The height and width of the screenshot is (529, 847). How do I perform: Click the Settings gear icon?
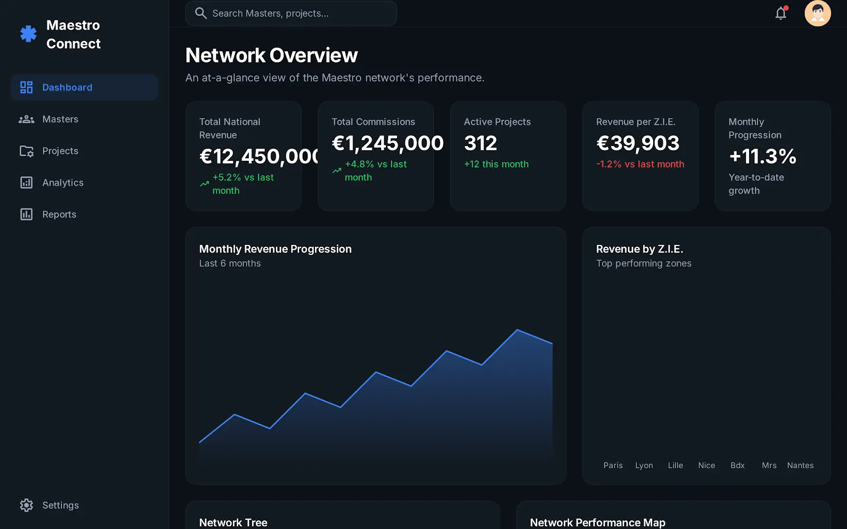point(26,505)
